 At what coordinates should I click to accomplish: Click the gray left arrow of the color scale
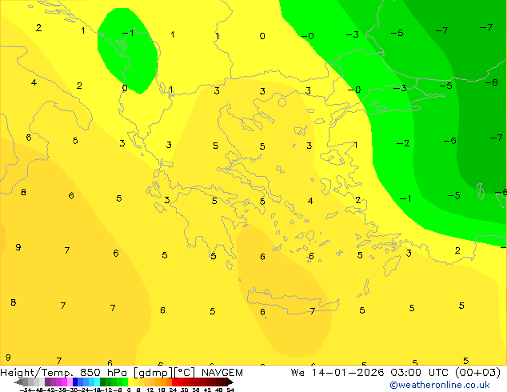click(x=18, y=382)
